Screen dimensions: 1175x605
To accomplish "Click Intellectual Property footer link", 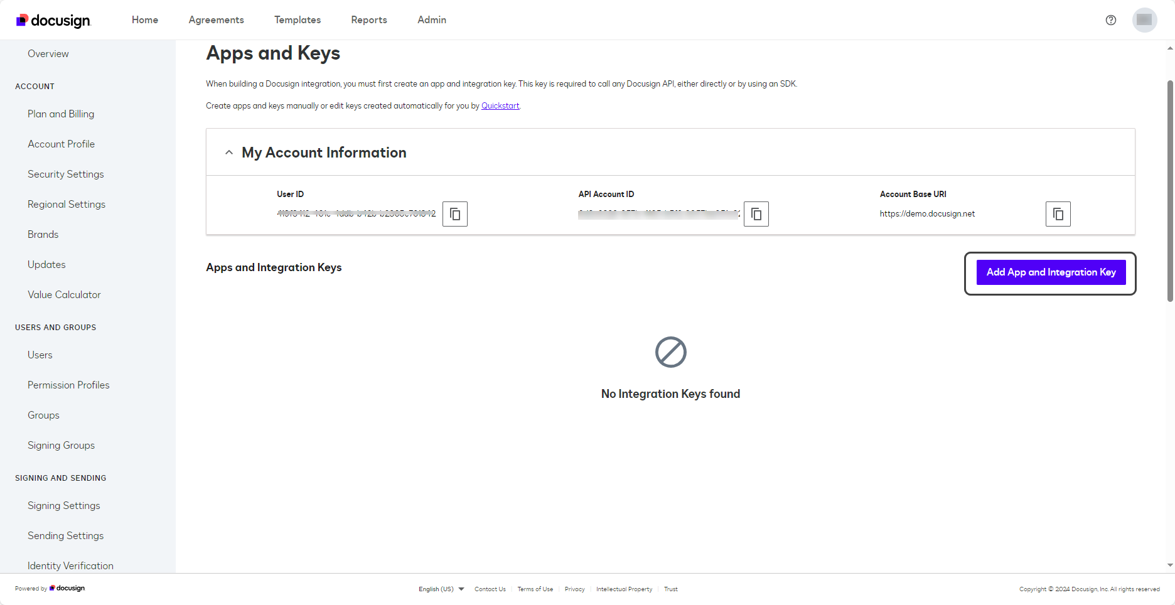I will (x=625, y=589).
